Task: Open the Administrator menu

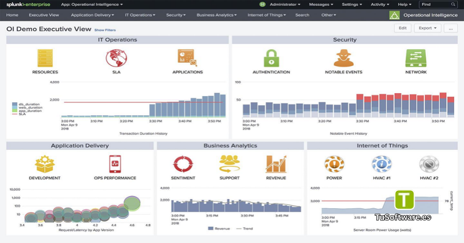Action: (285, 5)
